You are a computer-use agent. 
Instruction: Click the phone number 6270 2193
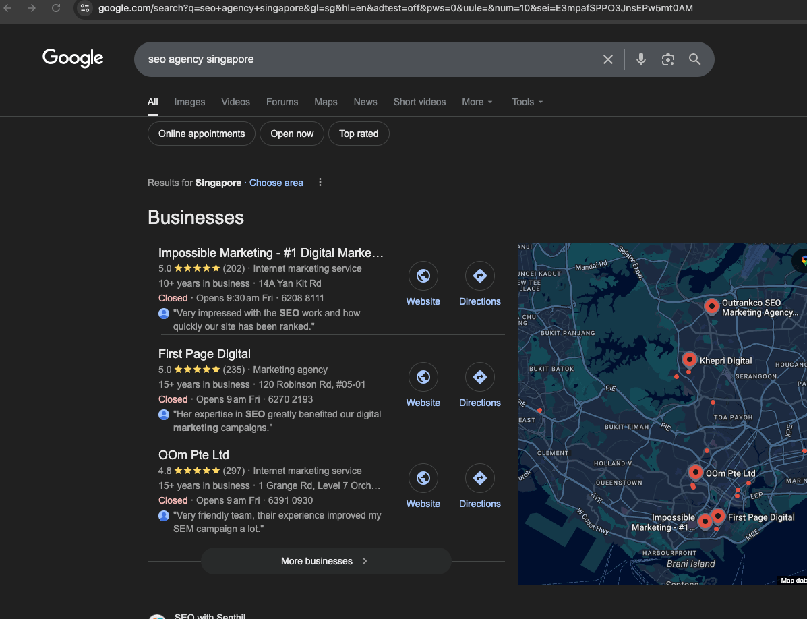(x=291, y=399)
